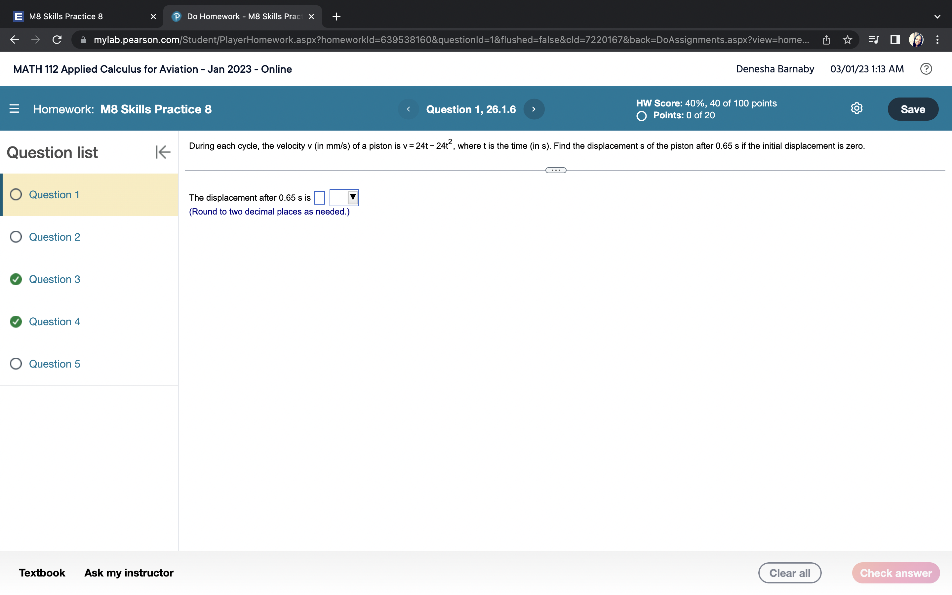Bookmark this page with the star icon

click(x=847, y=40)
